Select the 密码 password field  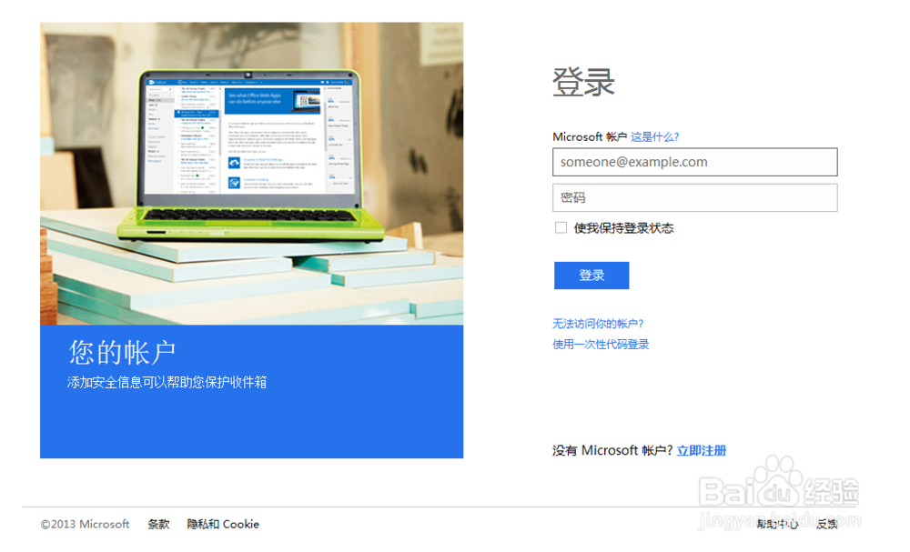click(x=694, y=197)
